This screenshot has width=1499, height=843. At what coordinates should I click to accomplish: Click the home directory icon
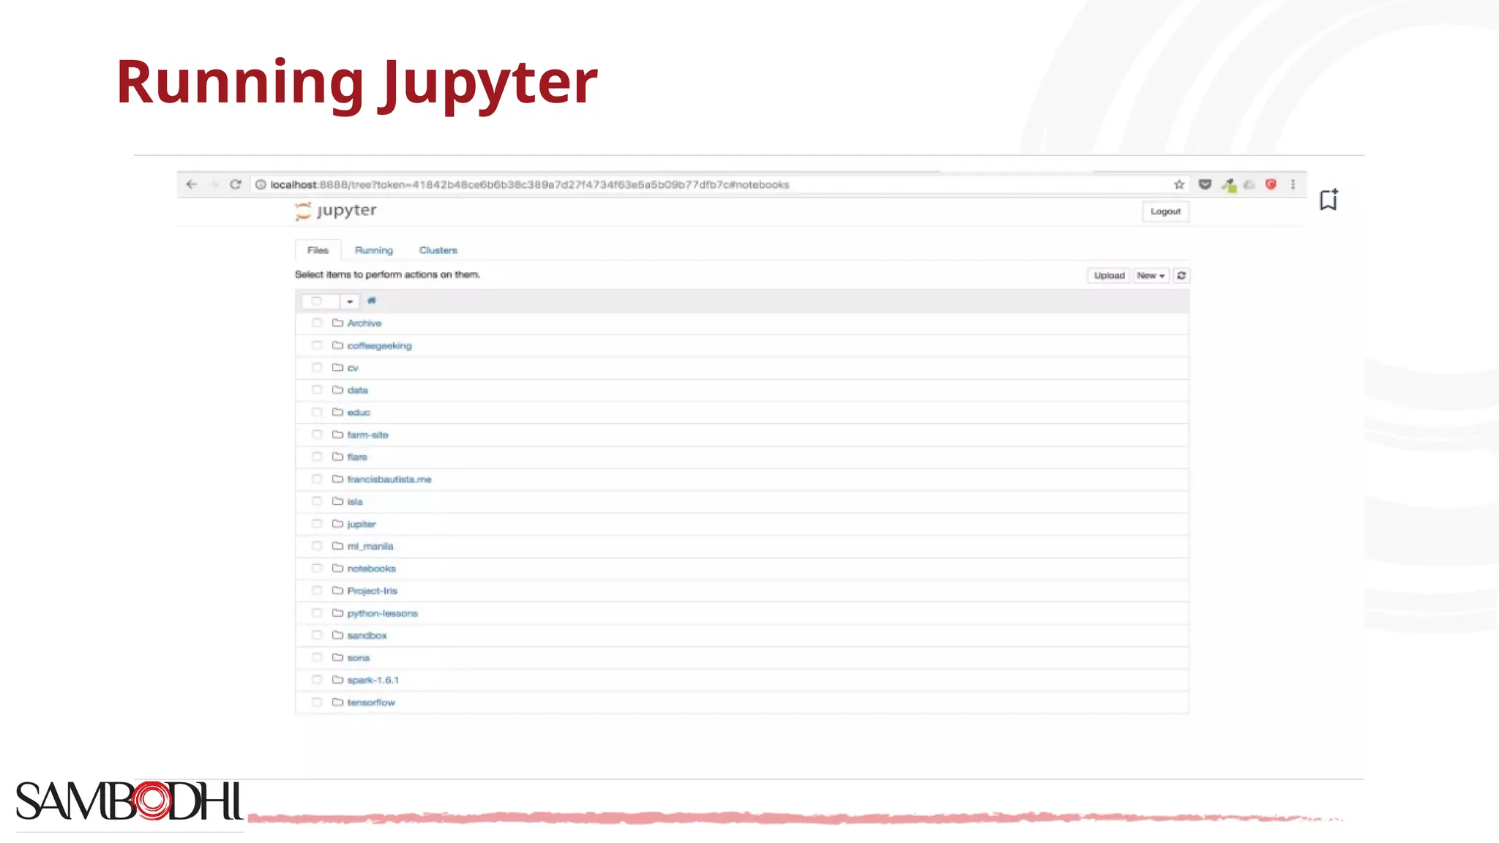[x=372, y=301]
